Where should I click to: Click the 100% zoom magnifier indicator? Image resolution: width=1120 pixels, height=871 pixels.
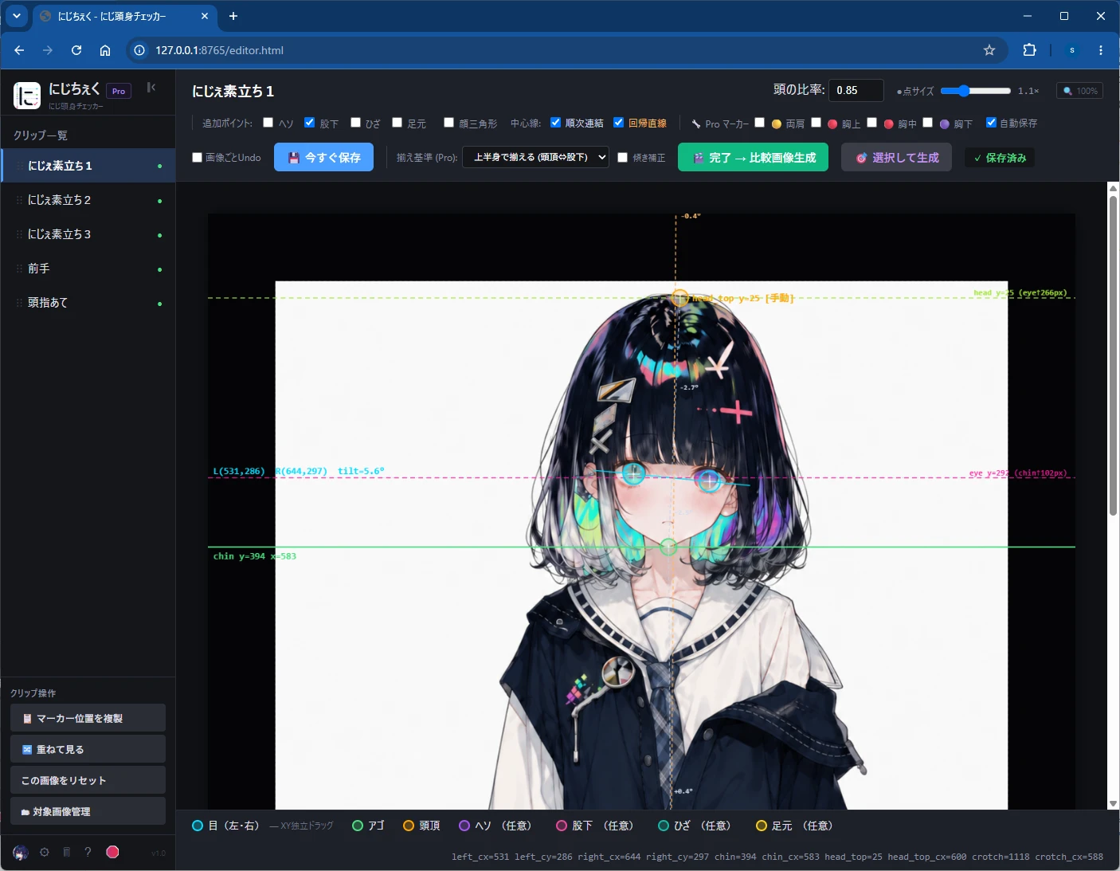[x=1079, y=91]
